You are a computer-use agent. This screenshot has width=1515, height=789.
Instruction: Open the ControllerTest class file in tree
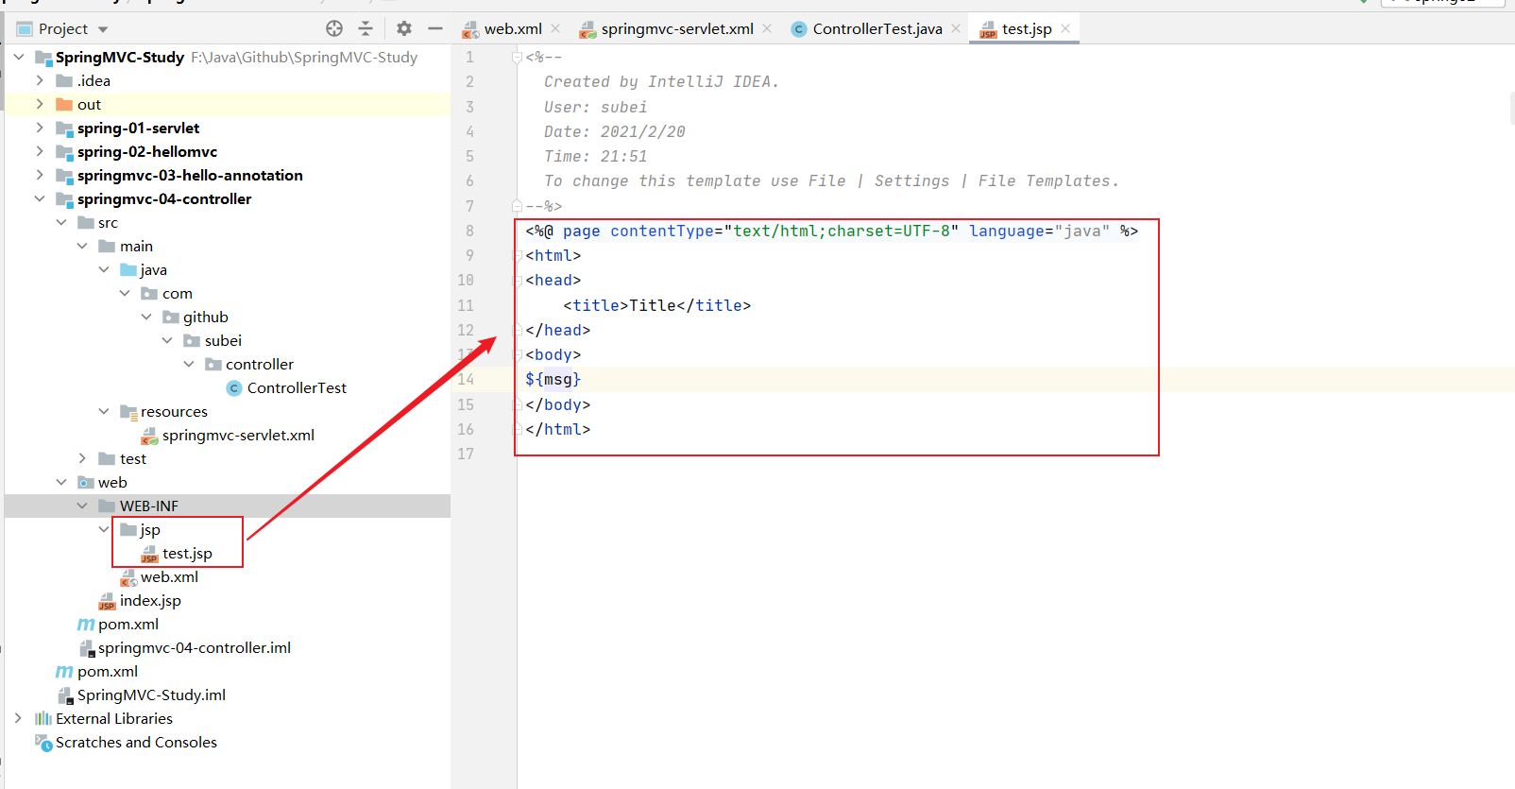[296, 387]
